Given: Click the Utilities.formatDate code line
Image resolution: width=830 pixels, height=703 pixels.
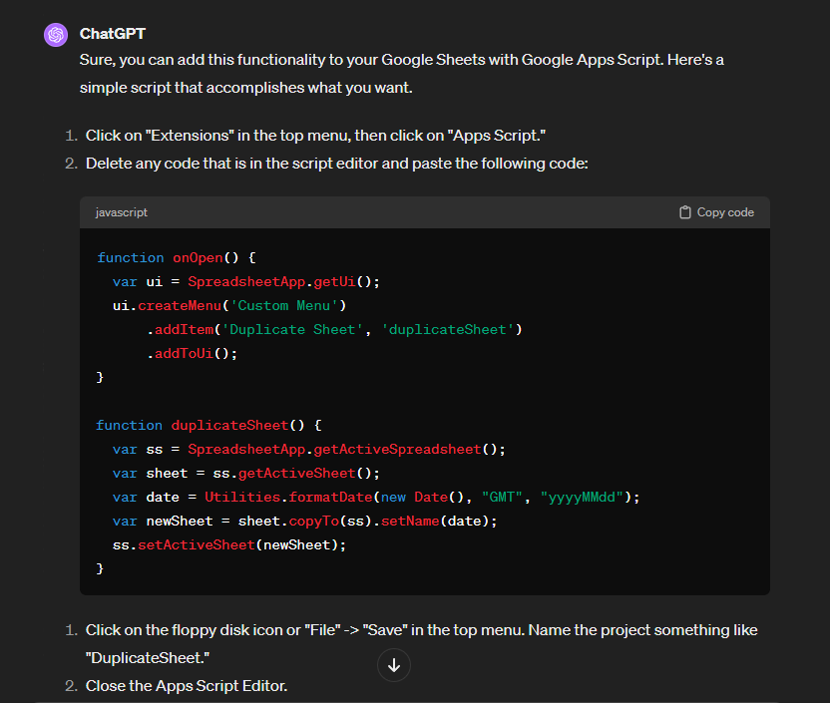Looking at the screenshot, I should pyautogui.click(x=376, y=498).
